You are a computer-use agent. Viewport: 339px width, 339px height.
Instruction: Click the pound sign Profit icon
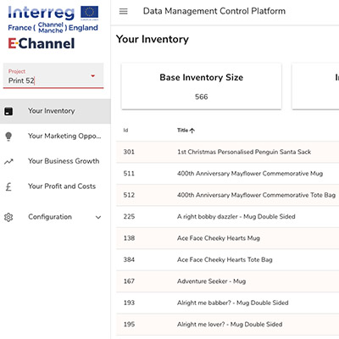point(8,186)
